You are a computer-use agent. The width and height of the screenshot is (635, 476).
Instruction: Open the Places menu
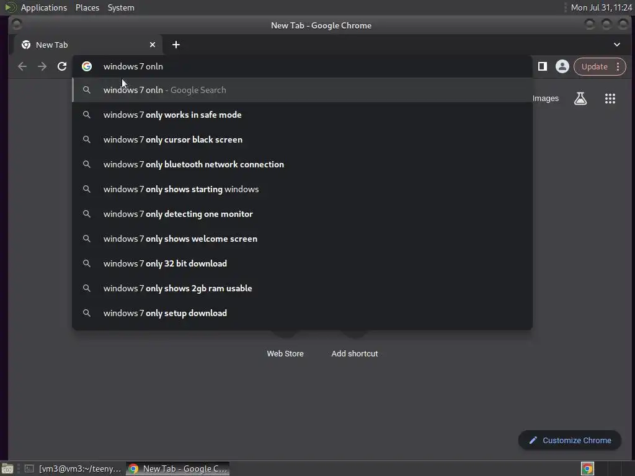[87, 7]
